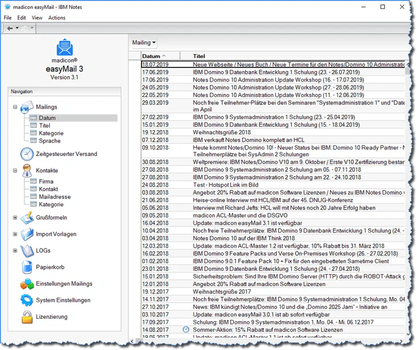417x350 pixels.
Task: Open the Mailing dropdown button
Action: coord(144,42)
